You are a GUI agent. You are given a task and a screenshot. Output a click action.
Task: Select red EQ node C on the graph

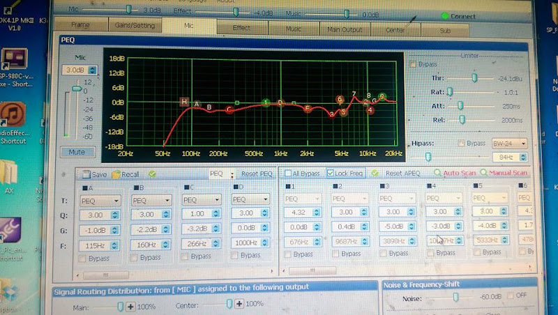(229, 109)
